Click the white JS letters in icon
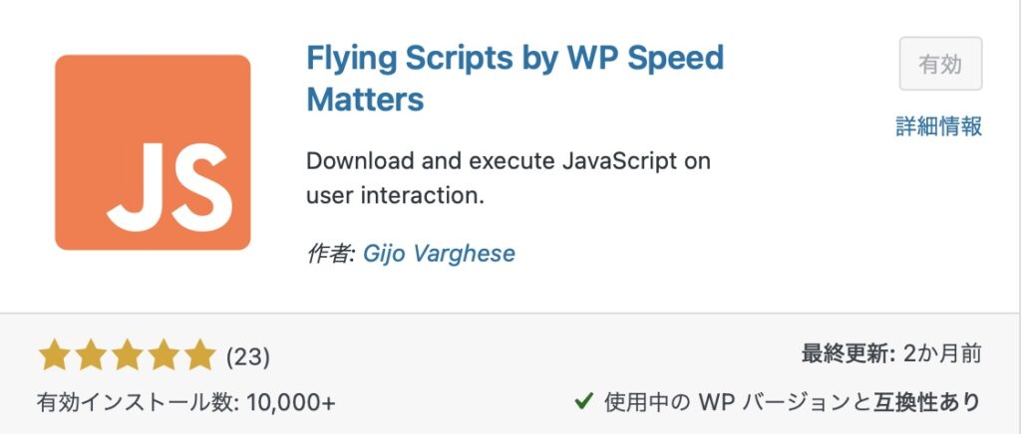1021x434 pixels. tap(170, 188)
